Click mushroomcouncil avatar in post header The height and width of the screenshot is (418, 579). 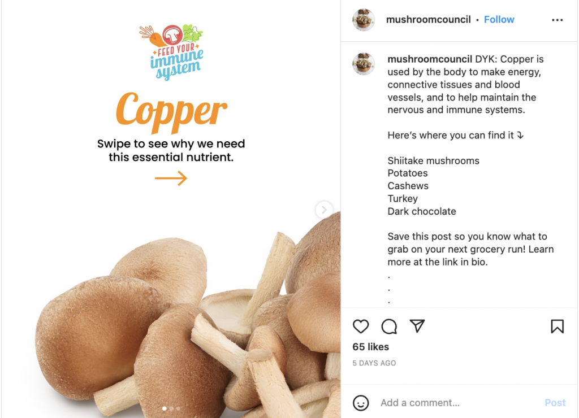(364, 20)
